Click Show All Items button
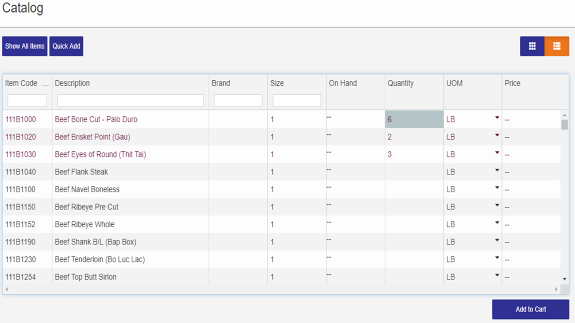 (x=25, y=46)
